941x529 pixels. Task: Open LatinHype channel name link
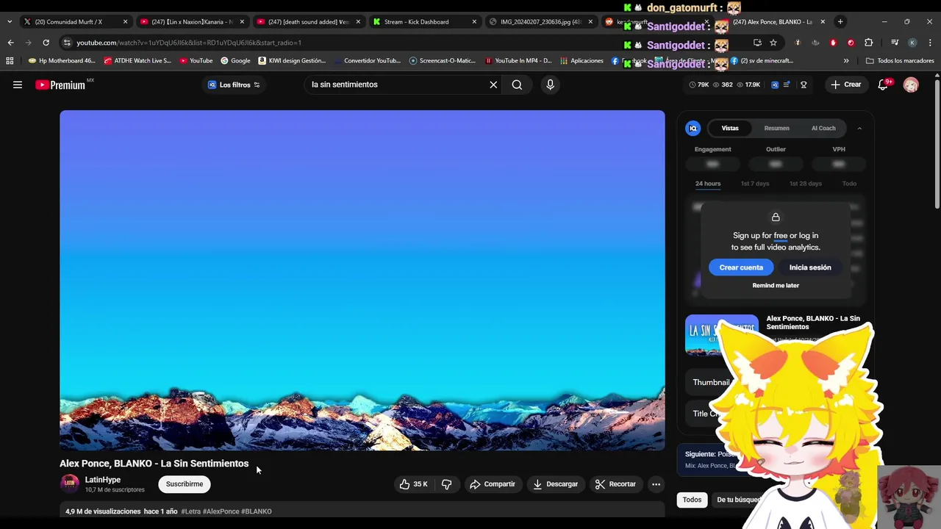(103, 480)
